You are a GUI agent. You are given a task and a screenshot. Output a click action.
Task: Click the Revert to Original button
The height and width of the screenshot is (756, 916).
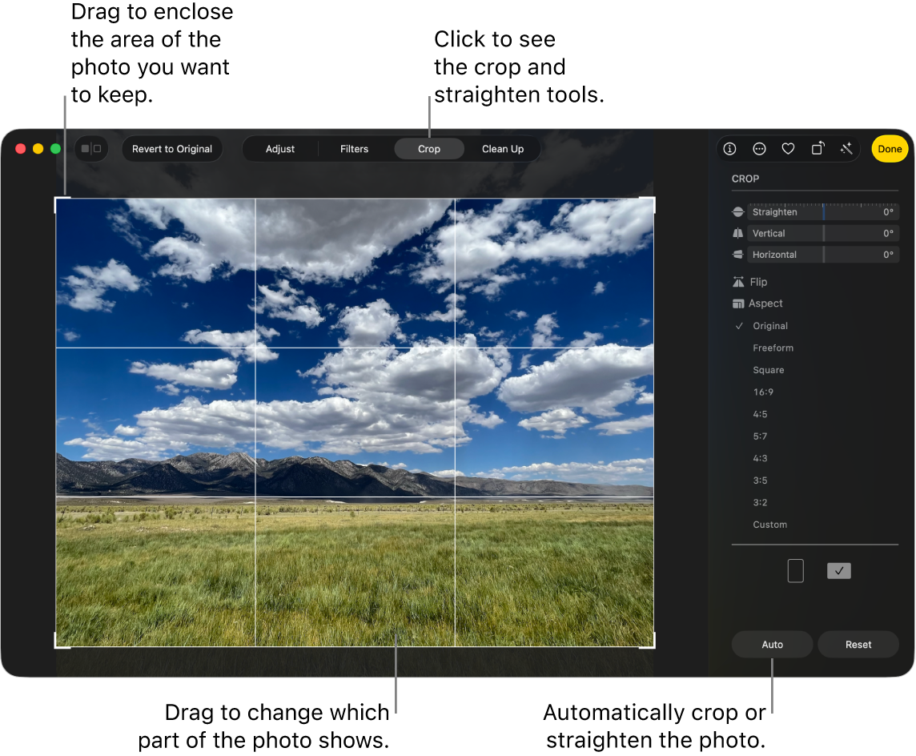[171, 148]
